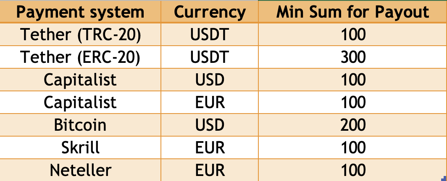Select the Min Sum for Payout header
447x181 pixels.
click(x=352, y=12)
